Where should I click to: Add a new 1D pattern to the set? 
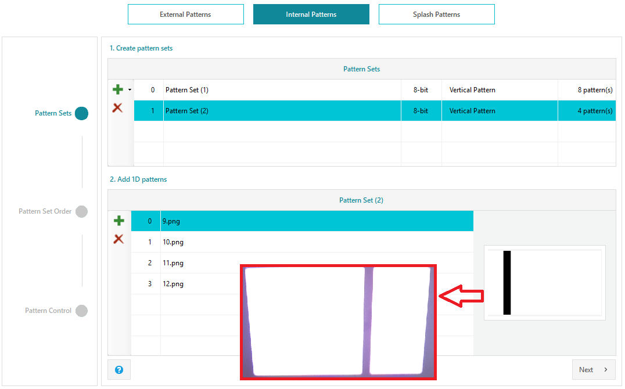118,221
